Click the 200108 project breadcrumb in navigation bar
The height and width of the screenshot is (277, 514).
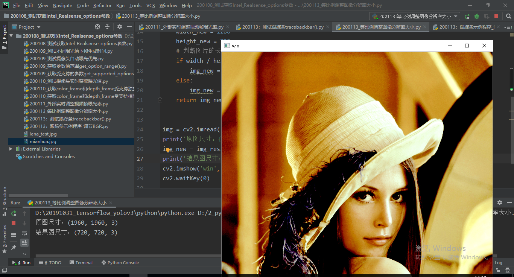(x=57, y=16)
